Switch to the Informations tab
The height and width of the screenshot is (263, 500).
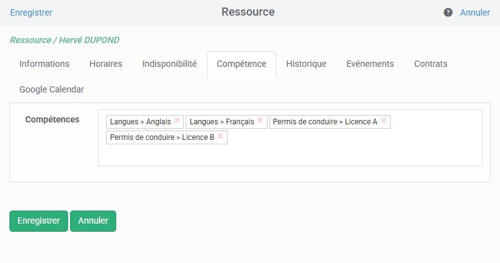pos(44,64)
